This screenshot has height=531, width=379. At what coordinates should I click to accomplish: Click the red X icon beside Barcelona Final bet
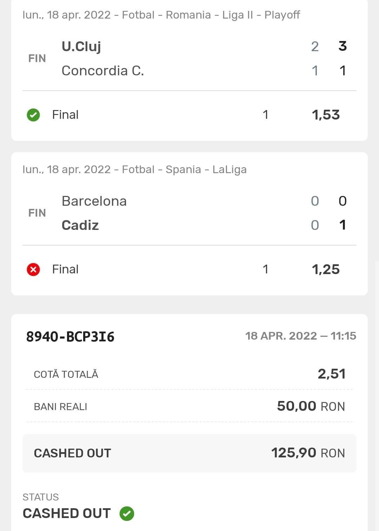(33, 269)
